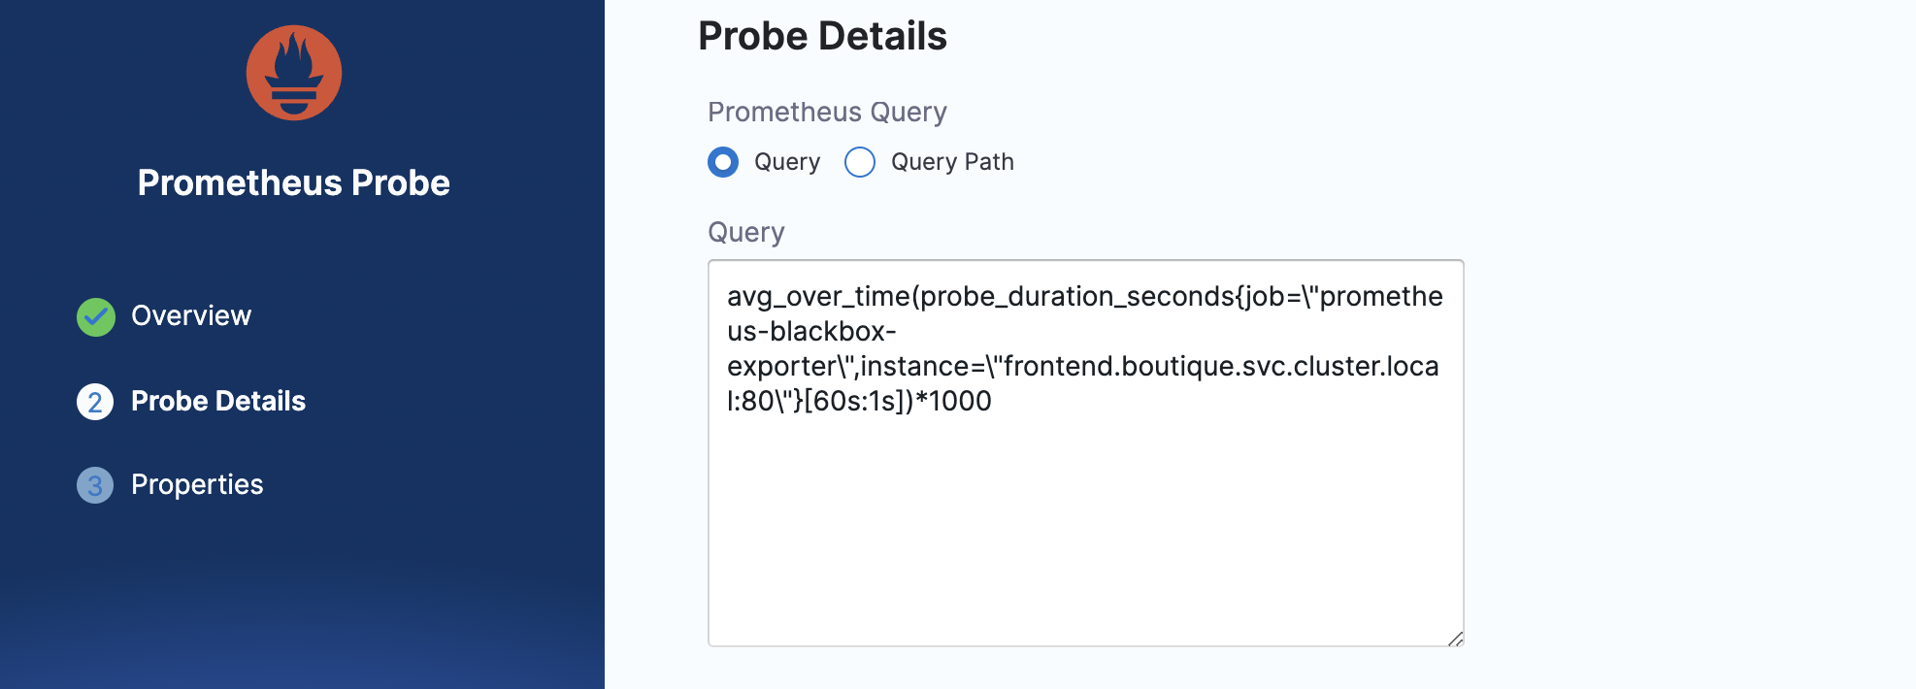
Task: Click the Prometheus flame logo
Action: tap(293, 73)
